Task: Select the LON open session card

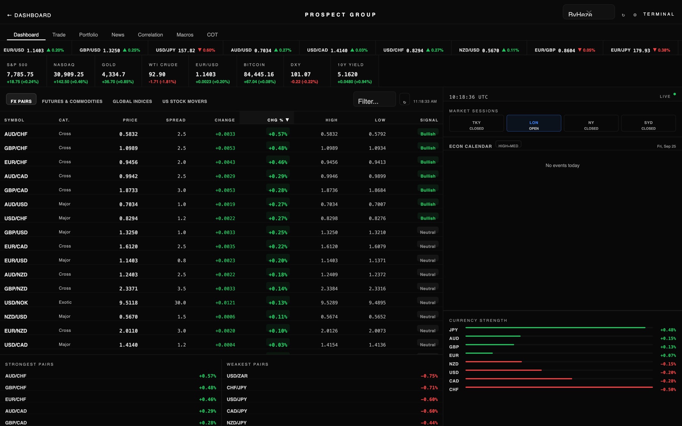Action: pyautogui.click(x=533, y=123)
